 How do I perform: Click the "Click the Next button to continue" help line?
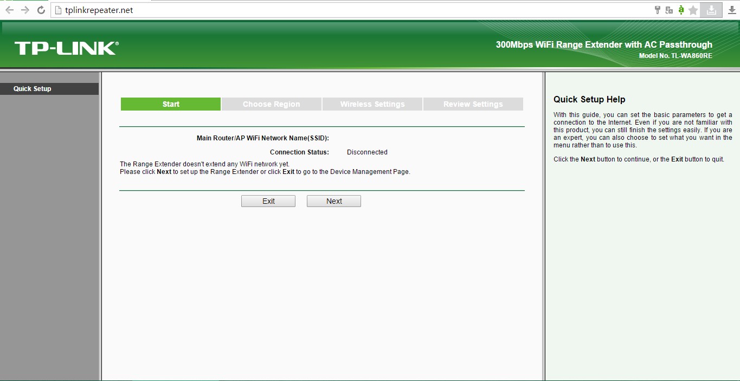tap(639, 159)
